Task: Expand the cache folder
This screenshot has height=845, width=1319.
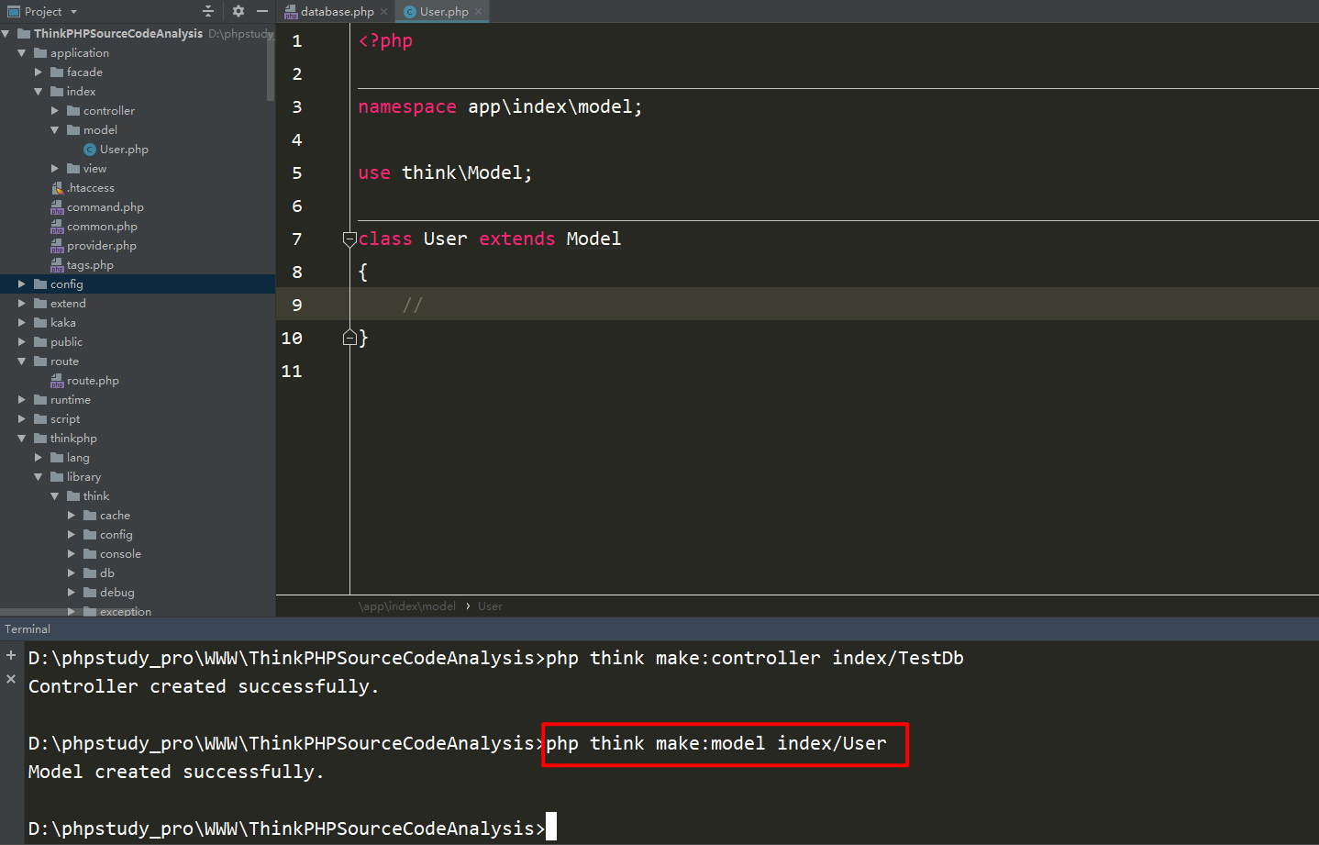Action: tap(72, 516)
